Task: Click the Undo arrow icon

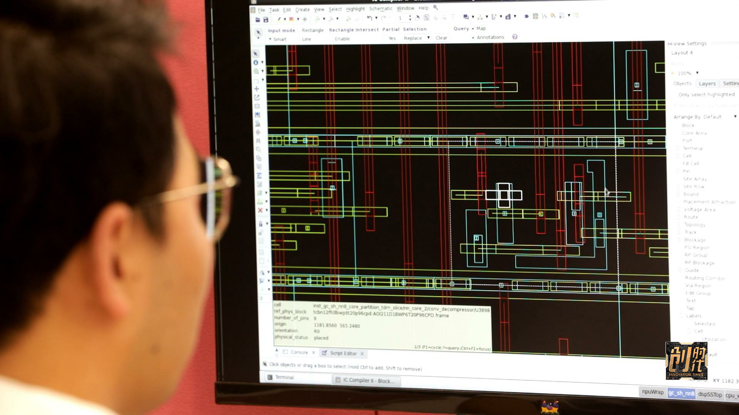Action: [369, 18]
